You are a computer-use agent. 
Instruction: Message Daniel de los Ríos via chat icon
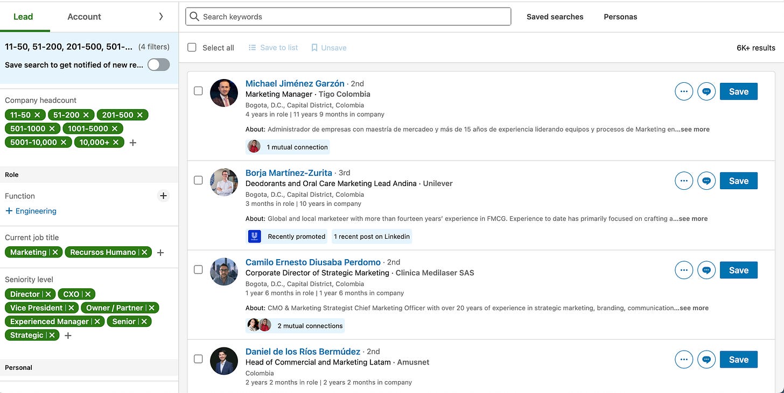tap(706, 359)
